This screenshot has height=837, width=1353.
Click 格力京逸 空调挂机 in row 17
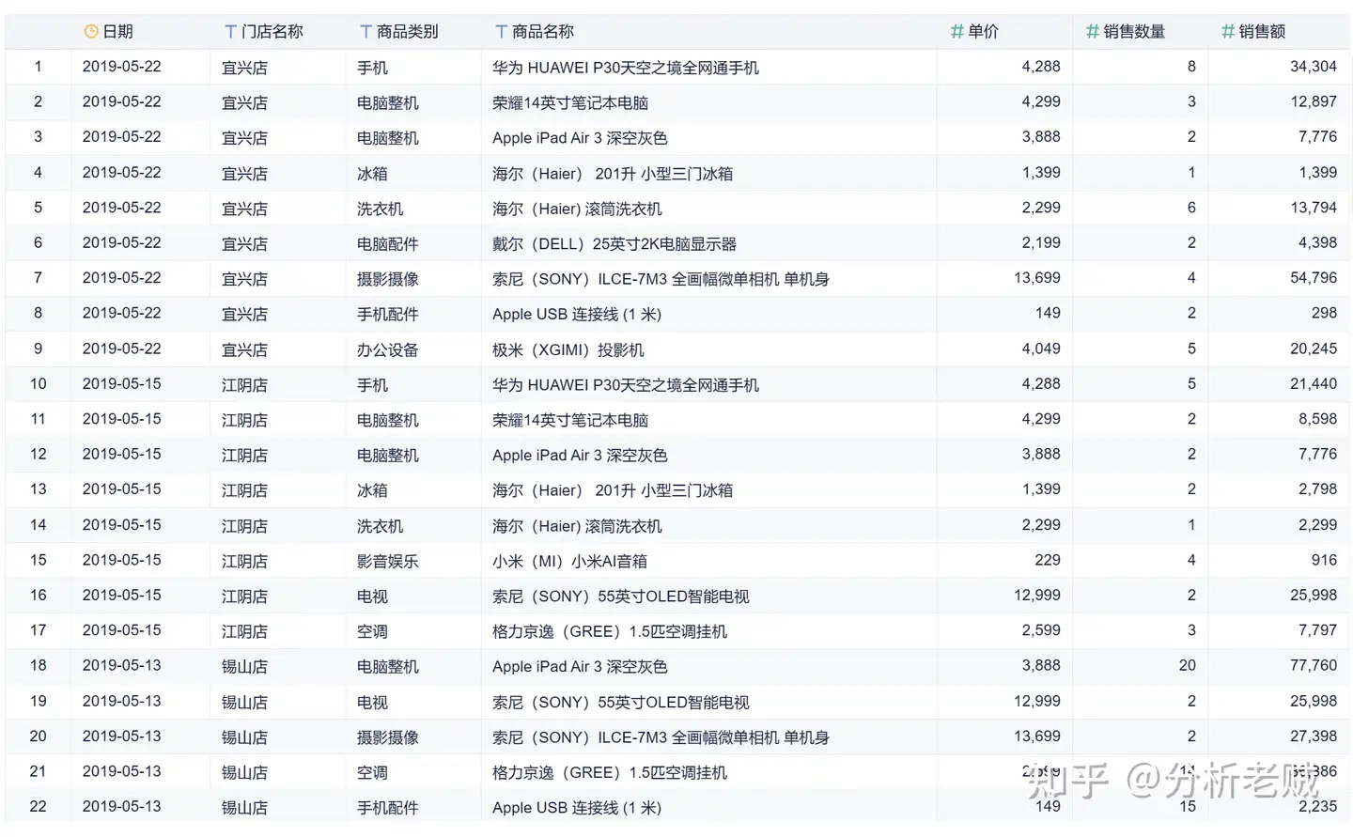610,631
